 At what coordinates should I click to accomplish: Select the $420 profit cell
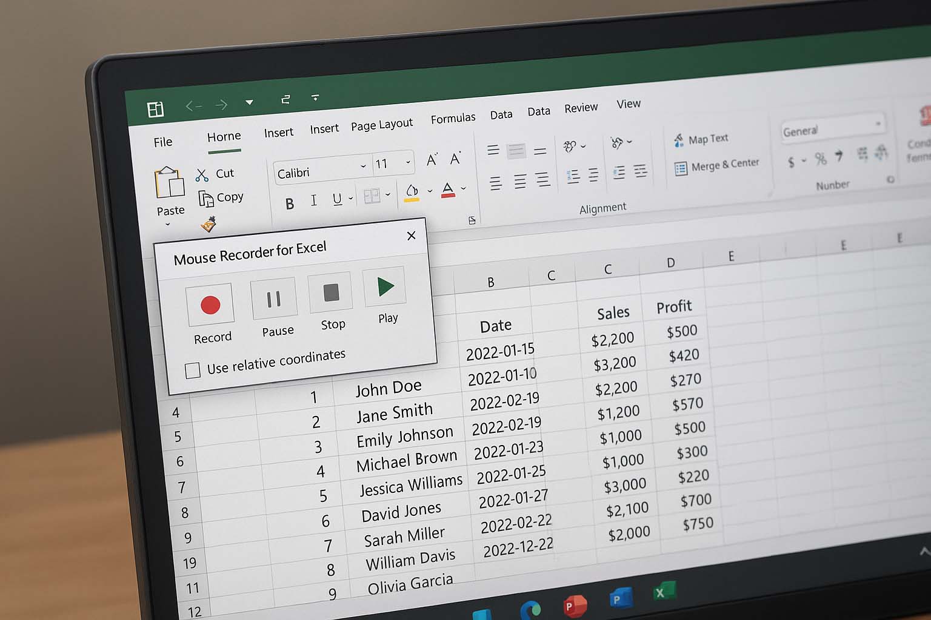pyautogui.click(x=684, y=355)
